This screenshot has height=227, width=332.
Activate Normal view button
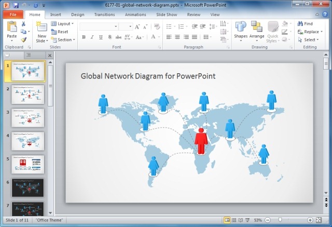point(227,220)
